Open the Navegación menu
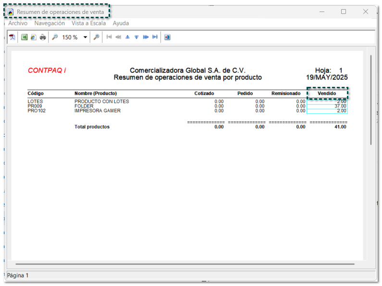382x286 pixels. (49, 23)
